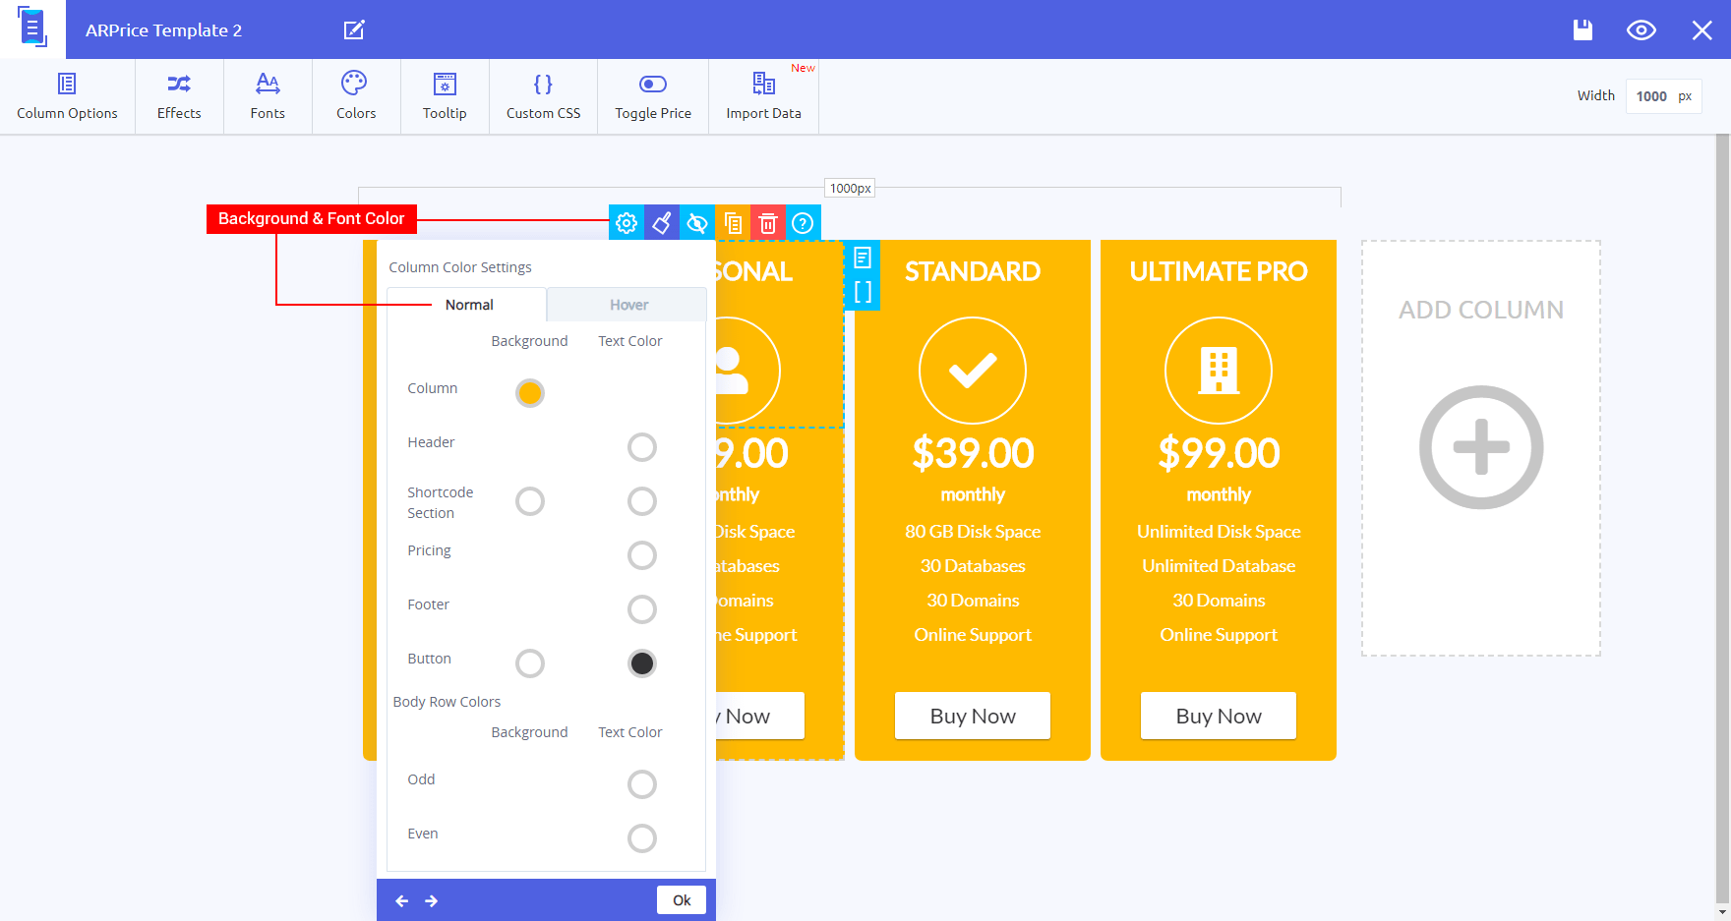Pick Button text color swatch
Viewport: 1731px width, 921px height.
[x=642, y=663]
